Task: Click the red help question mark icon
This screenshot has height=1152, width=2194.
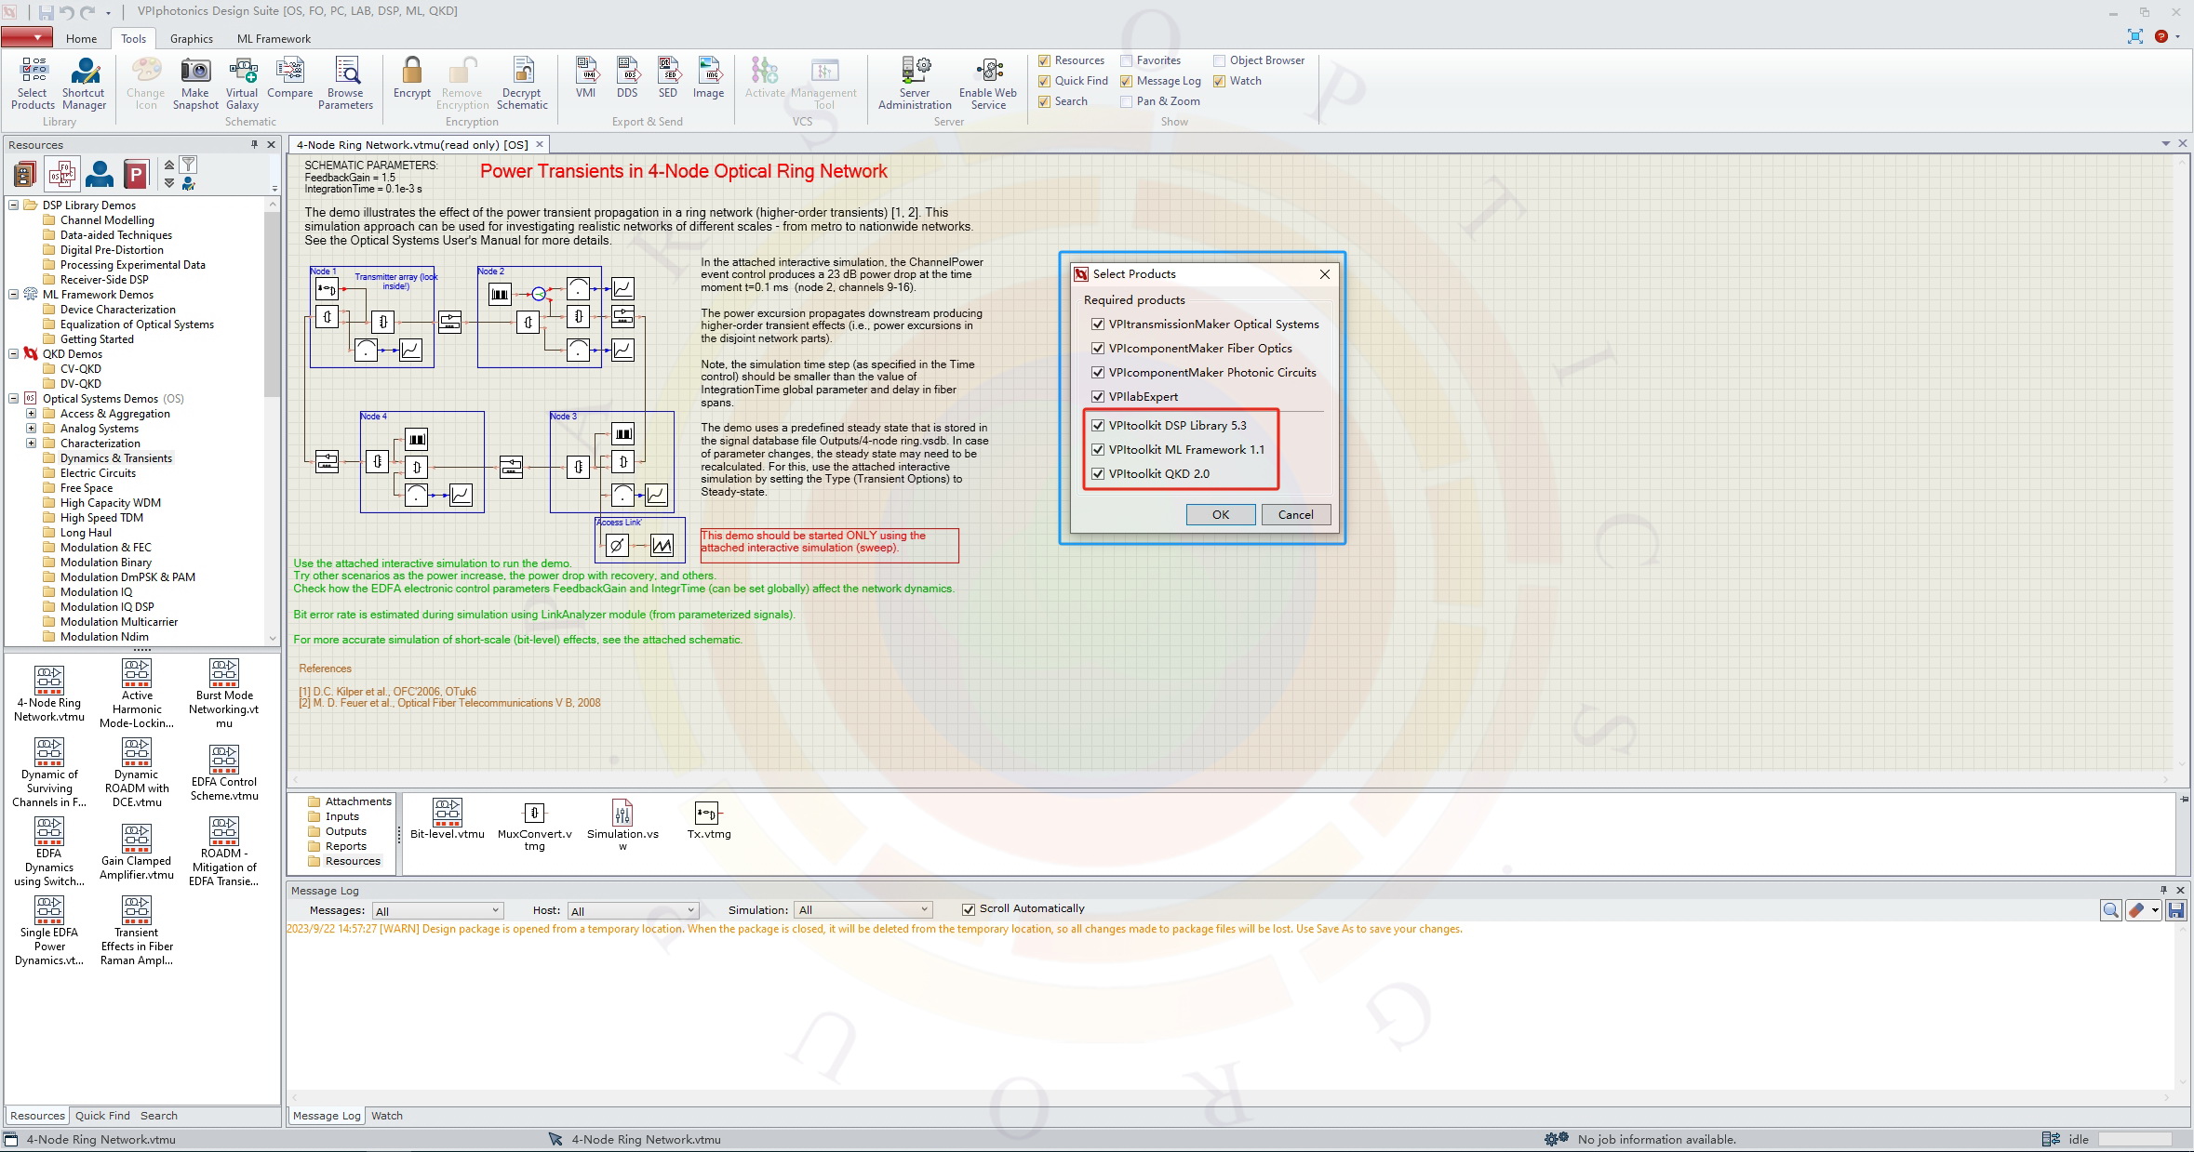Action: 2161,36
